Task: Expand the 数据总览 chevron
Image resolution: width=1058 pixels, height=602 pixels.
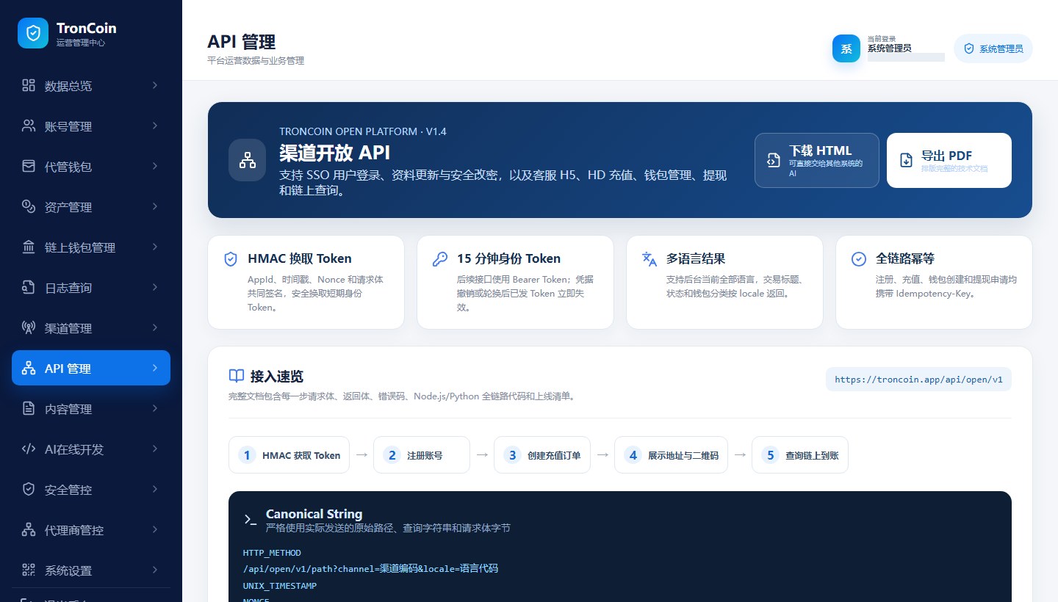Action: pos(155,85)
